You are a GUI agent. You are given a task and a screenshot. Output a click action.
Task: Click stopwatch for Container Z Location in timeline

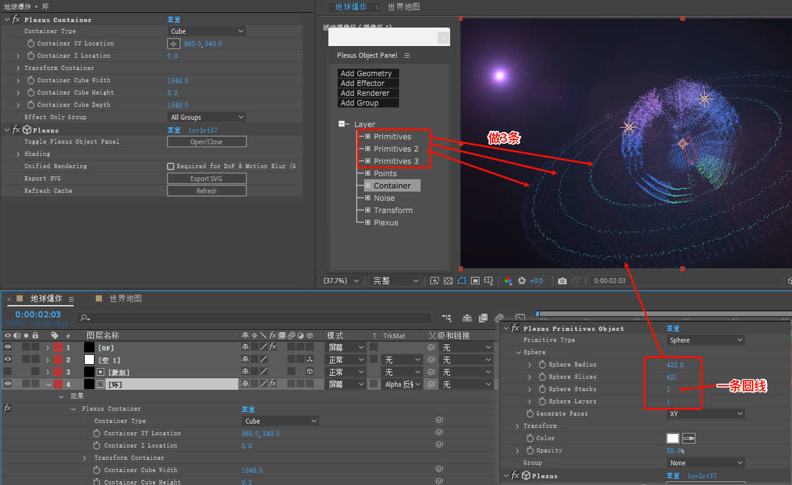coord(97,446)
